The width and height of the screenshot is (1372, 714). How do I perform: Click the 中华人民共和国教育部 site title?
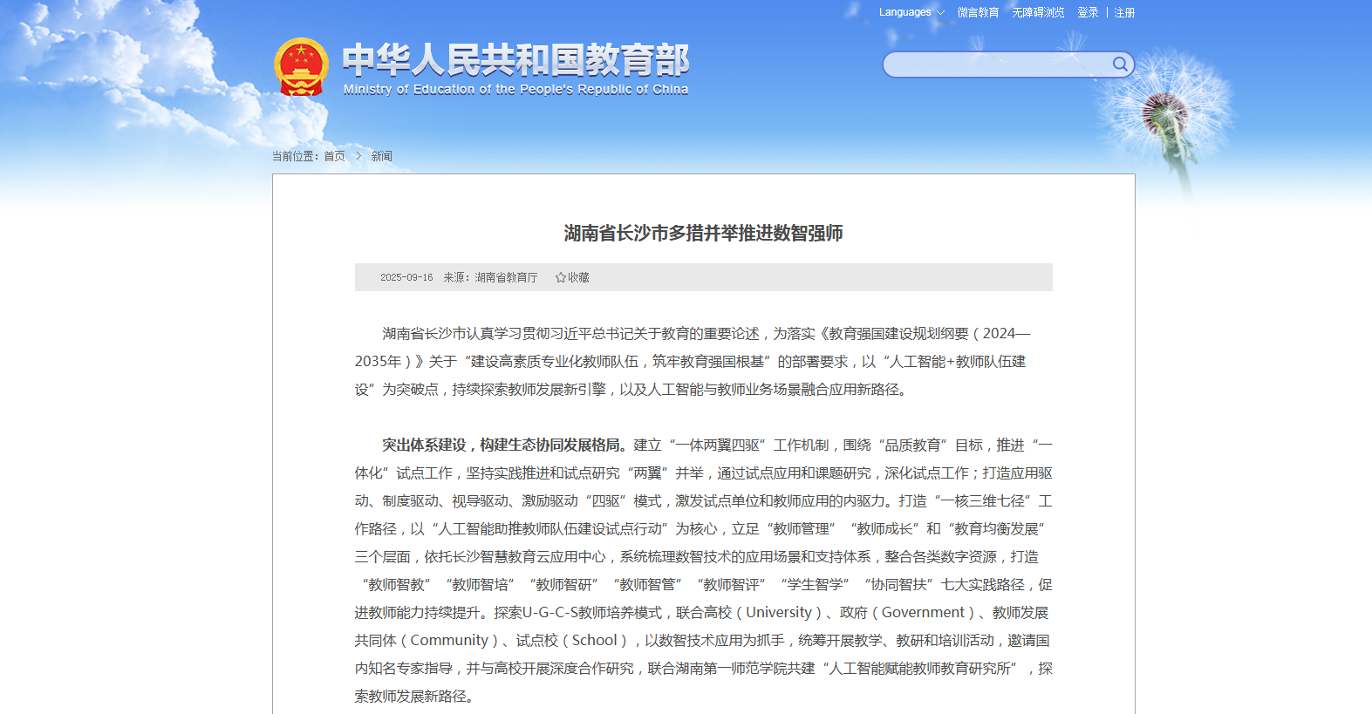tap(515, 60)
